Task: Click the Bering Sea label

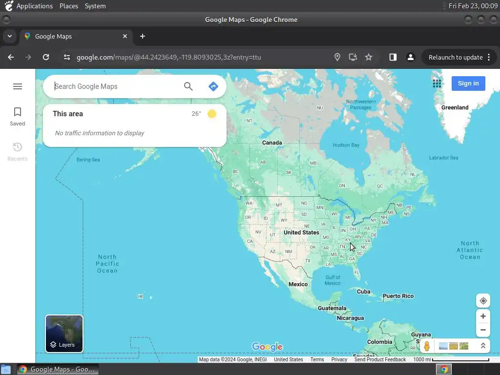Action: click(x=88, y=160)
